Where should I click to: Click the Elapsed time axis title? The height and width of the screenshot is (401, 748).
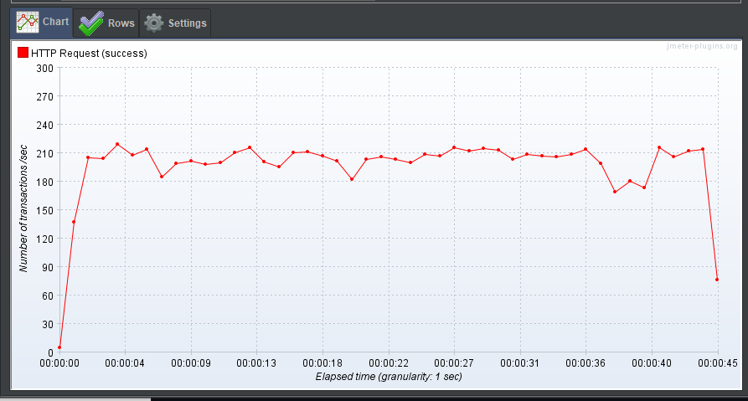[x=389, y=377]
